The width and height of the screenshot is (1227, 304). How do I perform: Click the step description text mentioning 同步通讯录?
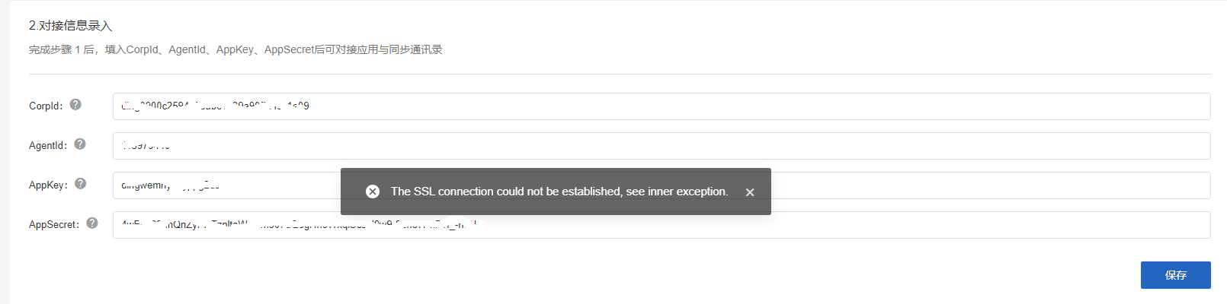(x=235, y=50)
